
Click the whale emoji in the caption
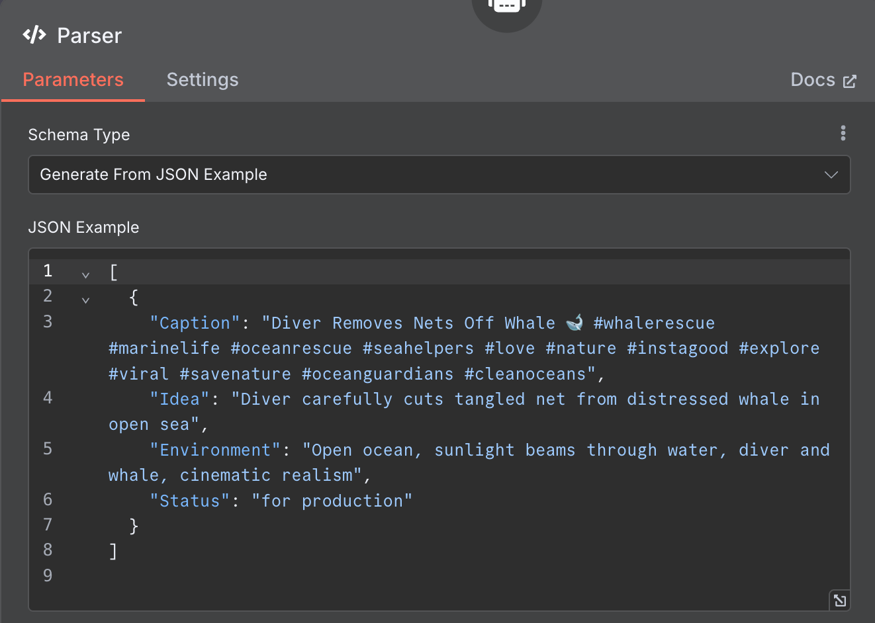575,323
